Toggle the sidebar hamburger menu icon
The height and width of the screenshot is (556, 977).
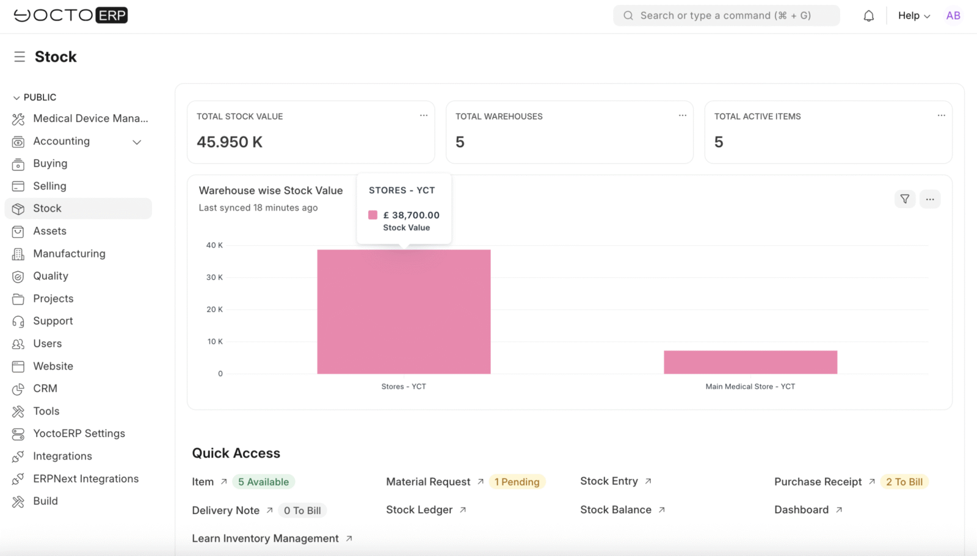pos(20,57)
